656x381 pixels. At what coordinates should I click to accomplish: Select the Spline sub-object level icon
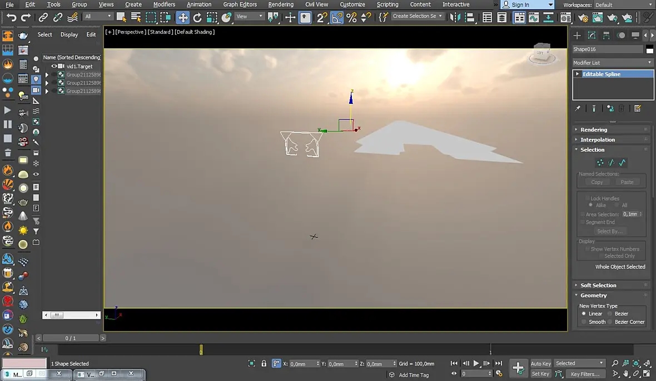tap(622, 163)
